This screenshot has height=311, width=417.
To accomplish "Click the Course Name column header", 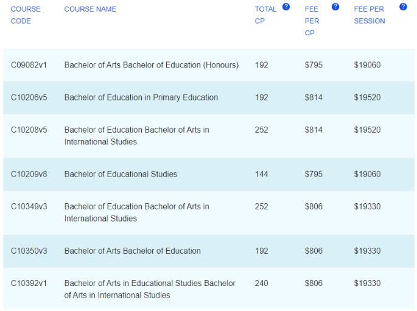I will (90, 9).
